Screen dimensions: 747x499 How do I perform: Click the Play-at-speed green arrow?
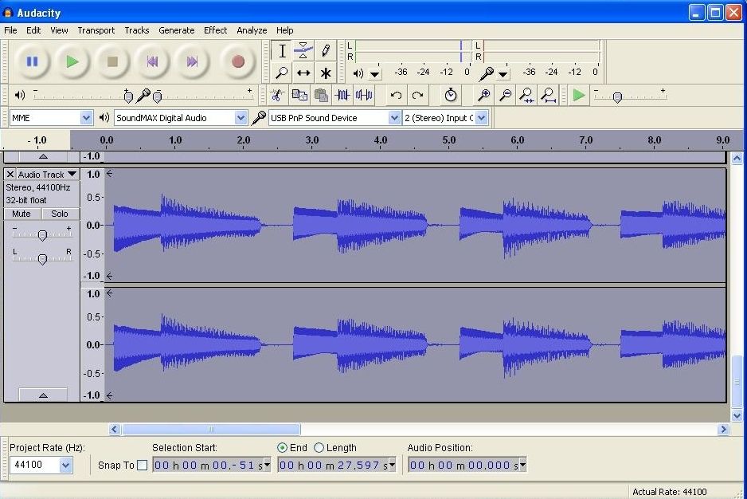[579, 96]
